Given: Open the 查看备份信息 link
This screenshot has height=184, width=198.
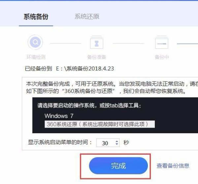Looking at the screenshot, I should [x=173, y=166].
